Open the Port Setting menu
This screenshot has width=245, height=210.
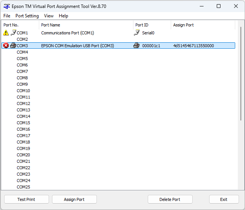(27, 16)
